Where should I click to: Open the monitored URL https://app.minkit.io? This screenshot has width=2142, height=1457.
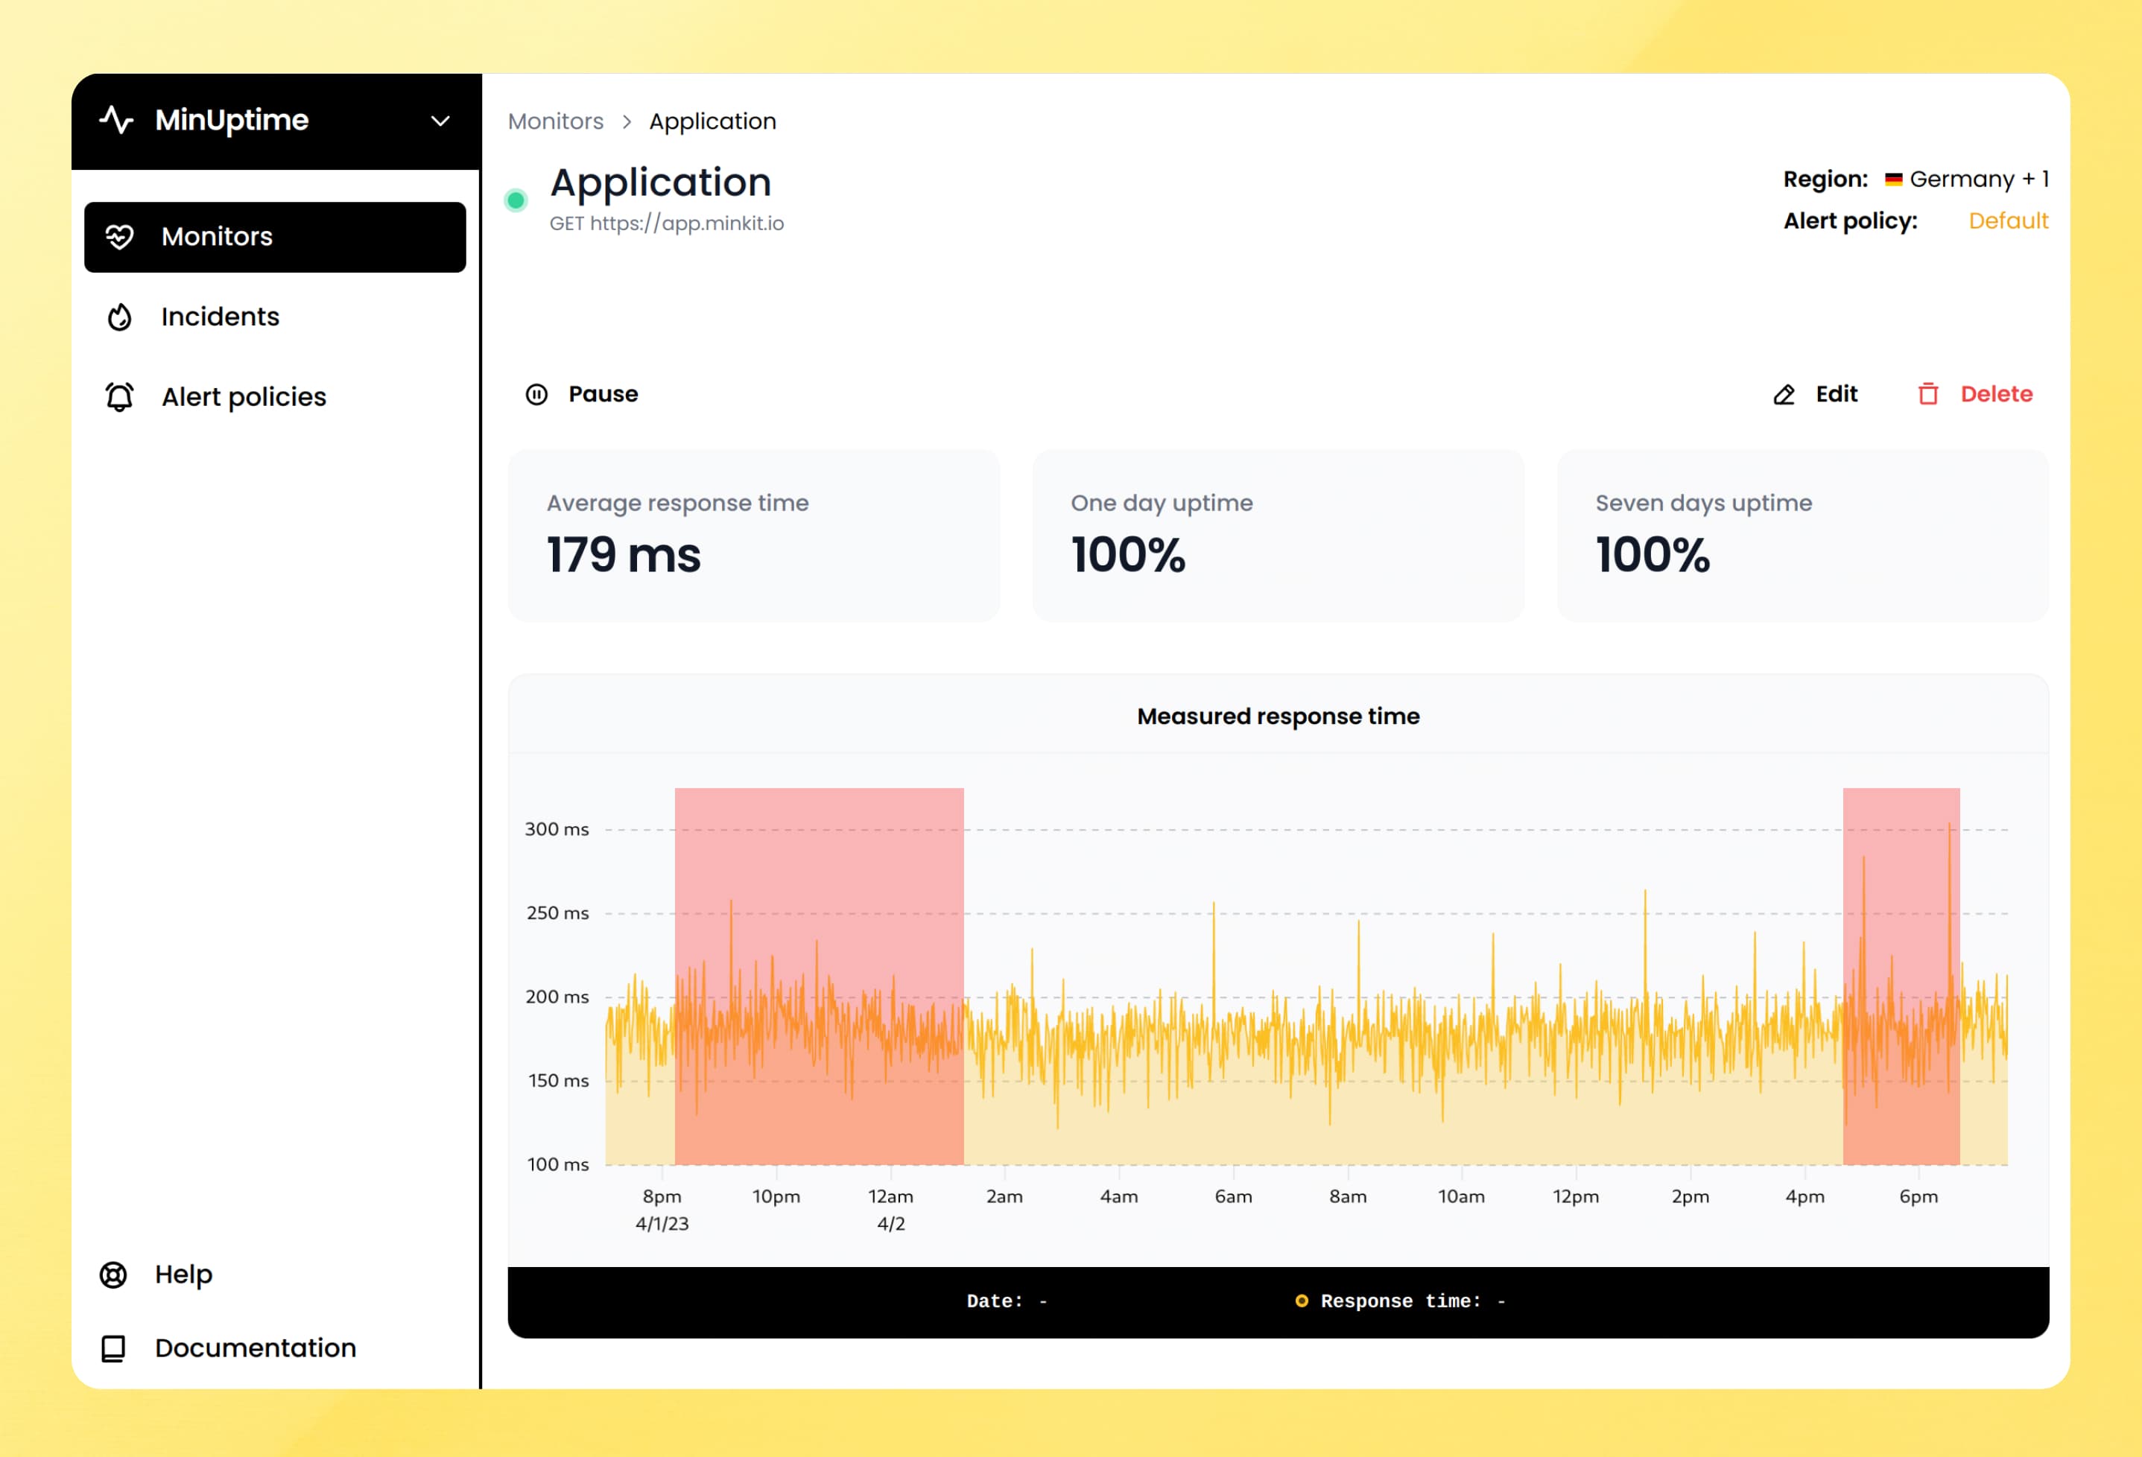668,222
